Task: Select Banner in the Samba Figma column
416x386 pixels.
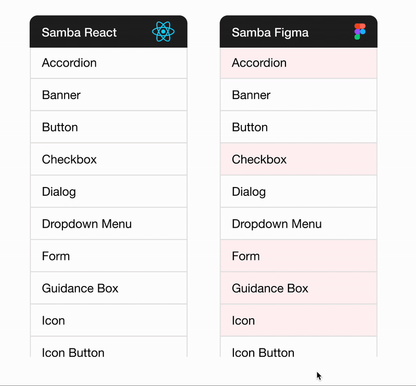Action: (298, 95)
